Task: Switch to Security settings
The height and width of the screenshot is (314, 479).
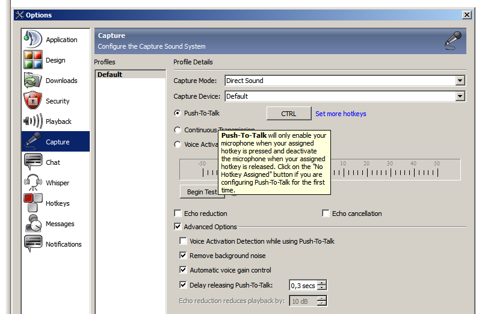Action: click(55, 101)
